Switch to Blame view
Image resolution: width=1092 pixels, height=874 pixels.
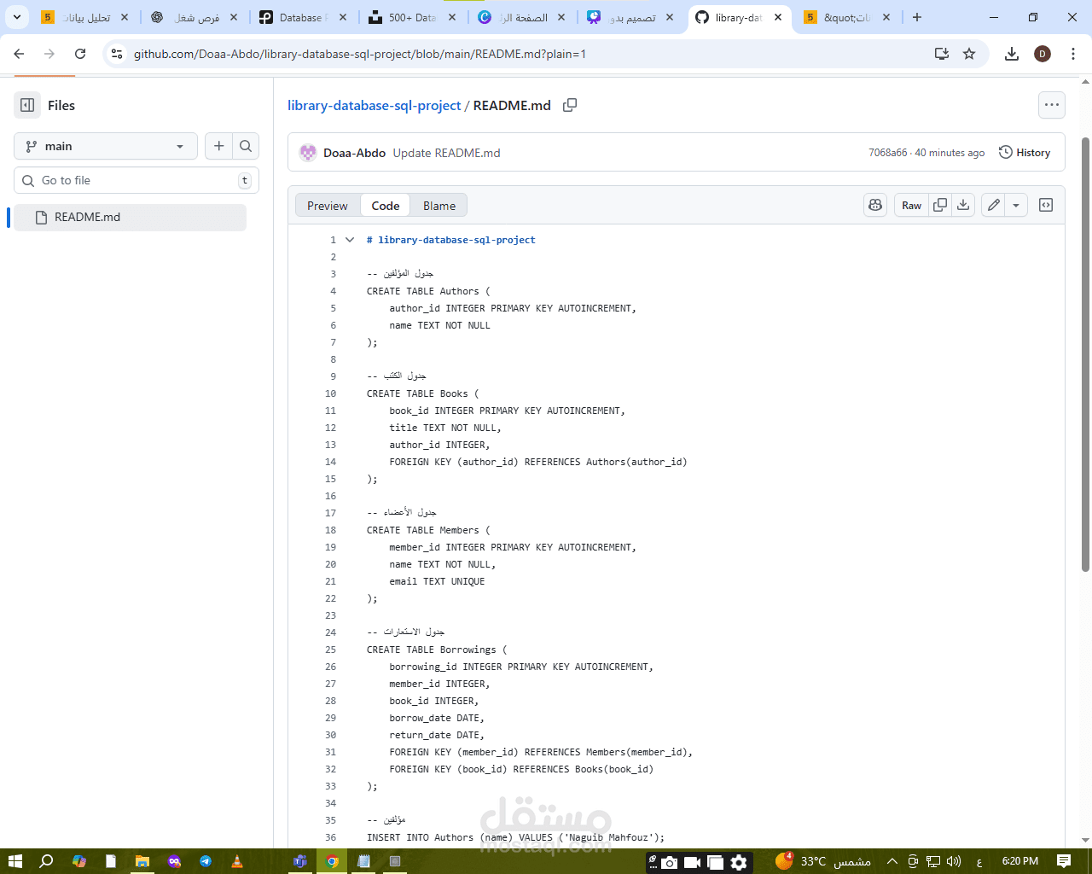click(x=439, y=206)
